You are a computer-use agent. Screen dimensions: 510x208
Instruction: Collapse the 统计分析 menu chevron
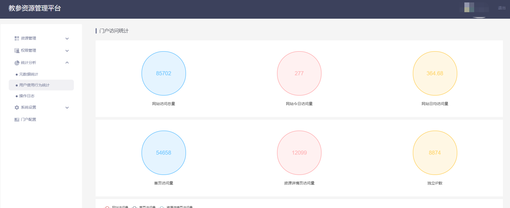tap(67, 63)
